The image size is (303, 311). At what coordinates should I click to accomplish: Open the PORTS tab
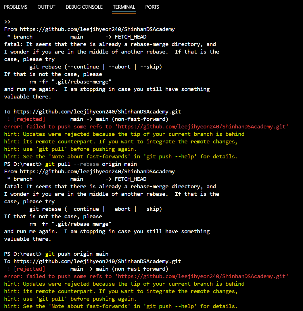tap(152, 7)
